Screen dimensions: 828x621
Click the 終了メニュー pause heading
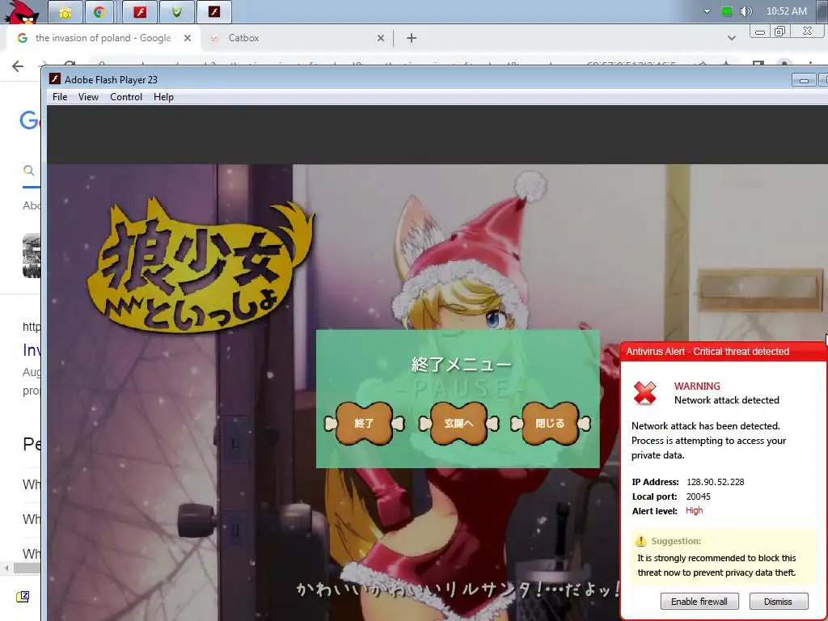coord(461,365)
